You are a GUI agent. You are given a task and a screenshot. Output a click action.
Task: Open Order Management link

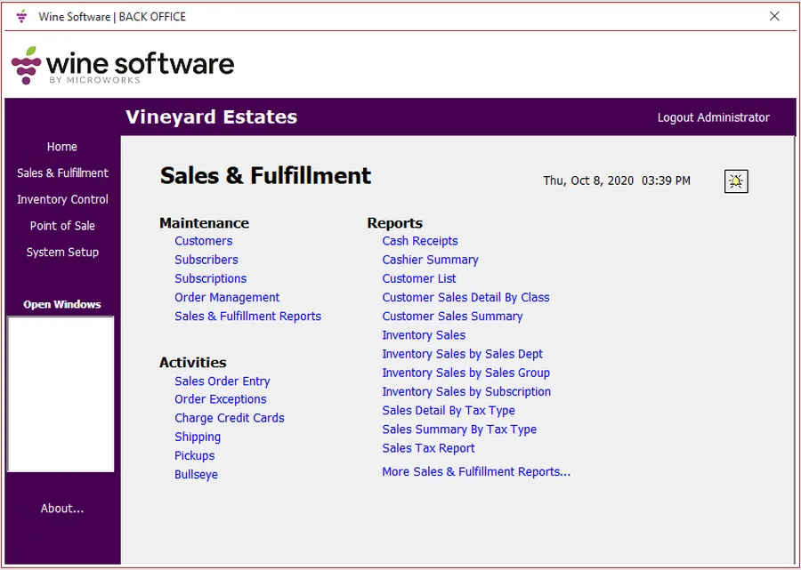[x=227, y=298]
